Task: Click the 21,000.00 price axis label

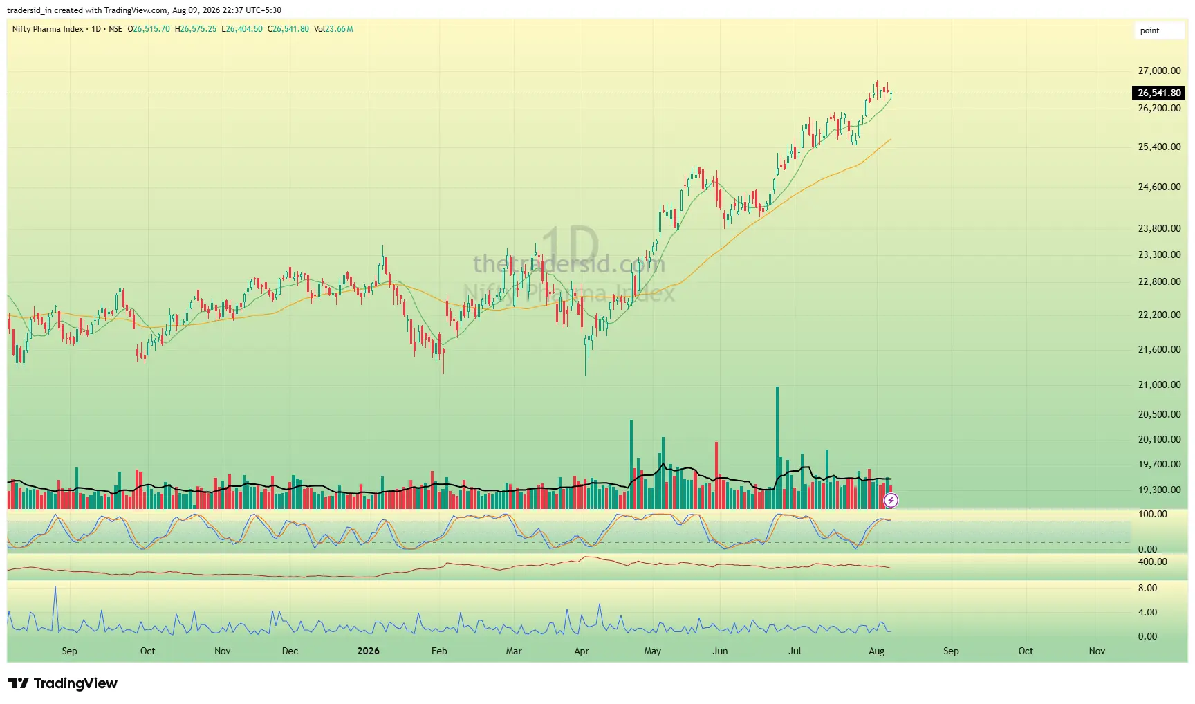Action: 1159,385
